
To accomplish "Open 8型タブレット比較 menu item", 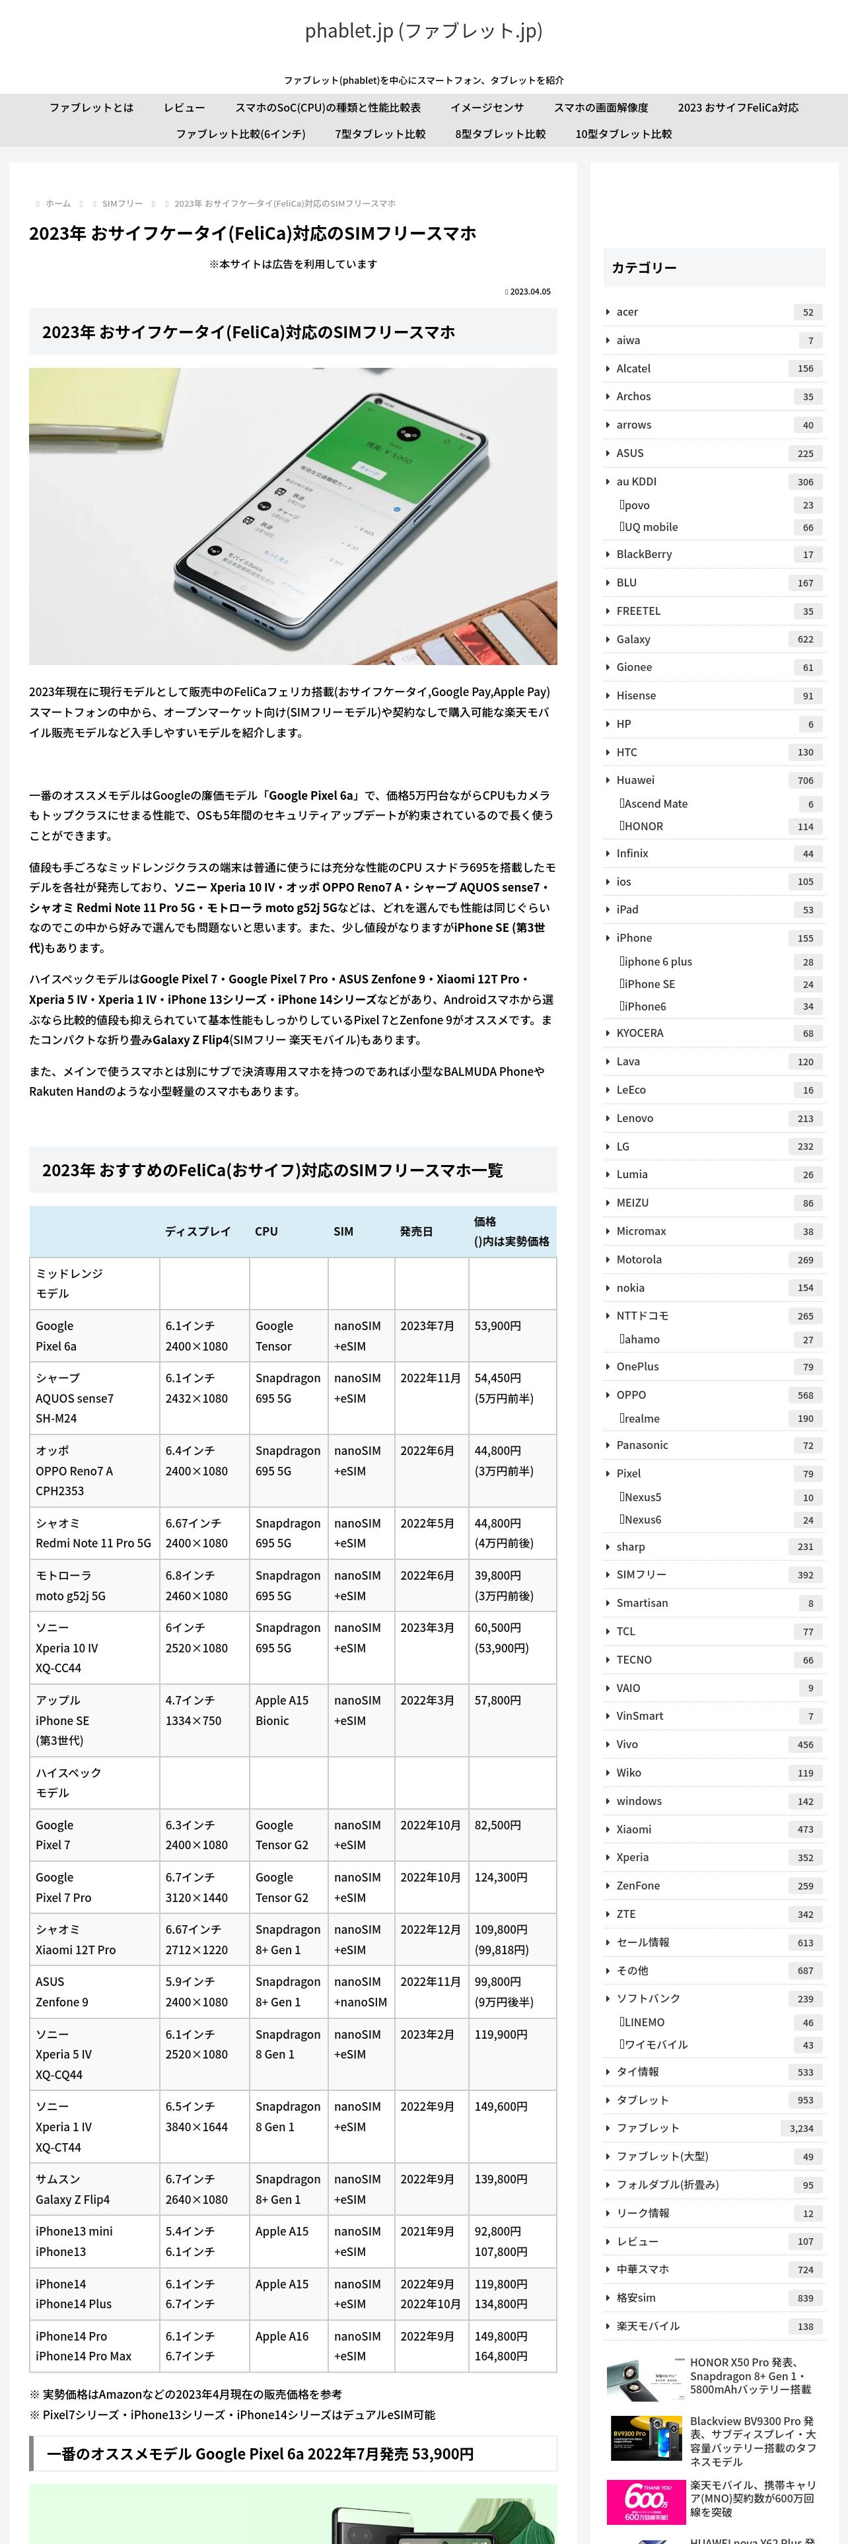I will [x=501, y=134].
